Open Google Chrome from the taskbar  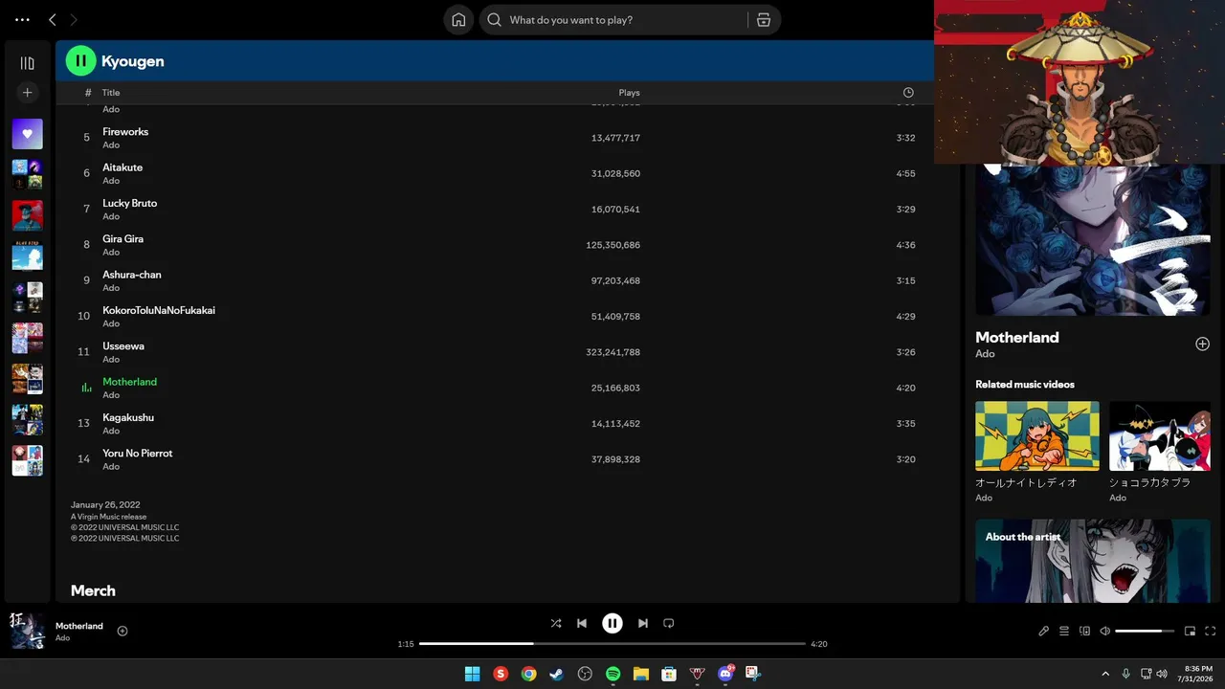pos(528,674)
